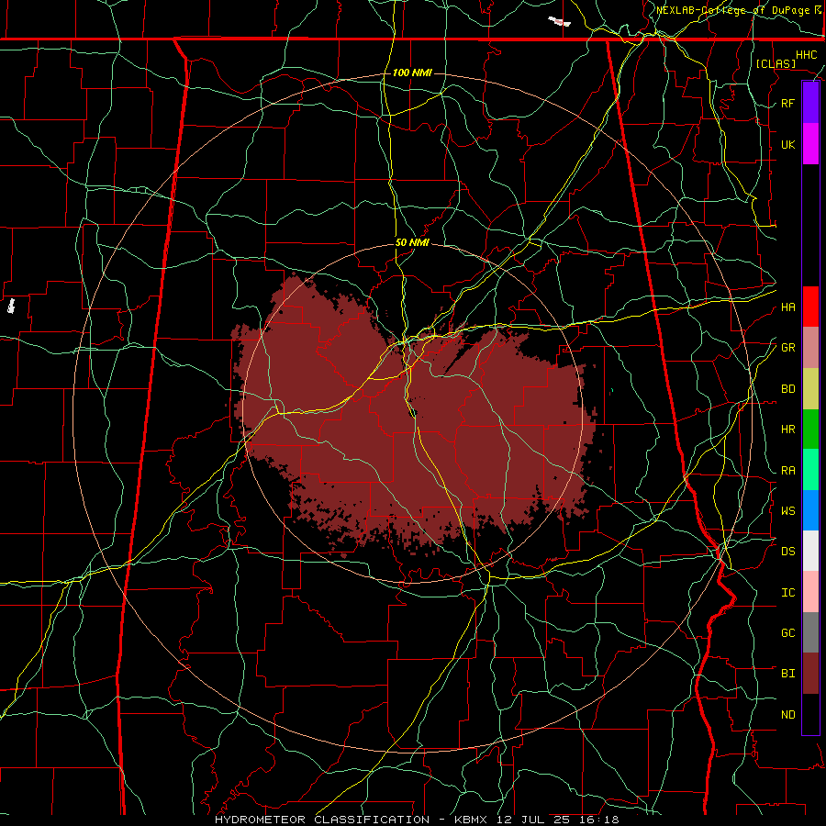
Task: Click the BI dark red legend swatch
Action: point(810,674)
